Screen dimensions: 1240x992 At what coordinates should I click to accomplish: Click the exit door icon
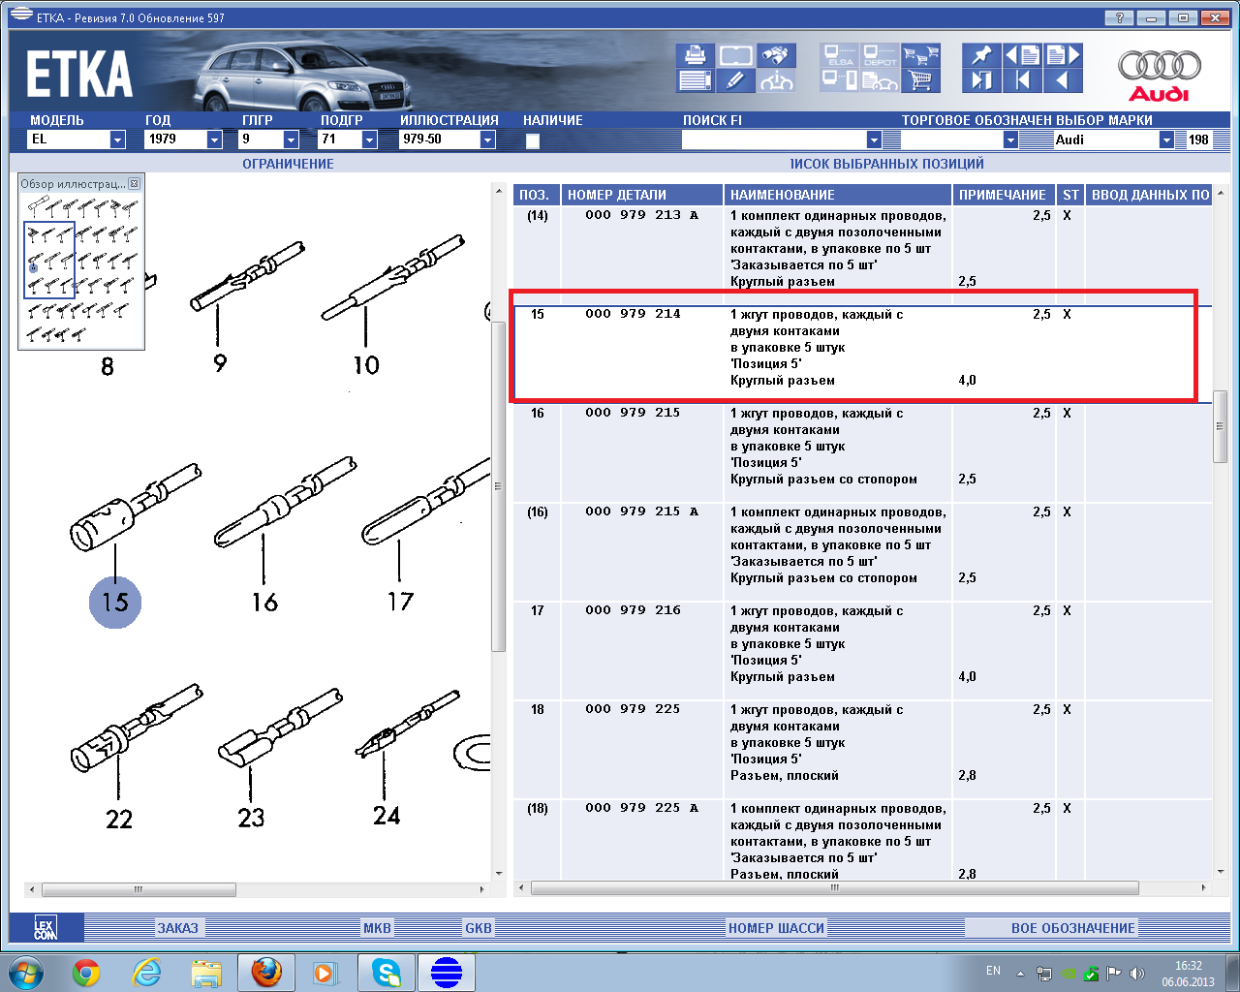[x=981, y=80]
